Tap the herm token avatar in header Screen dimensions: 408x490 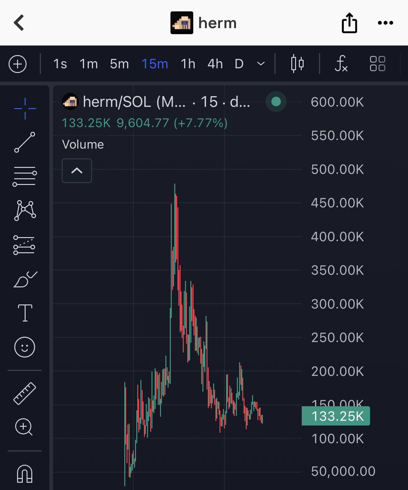click(x=182, y=23)
